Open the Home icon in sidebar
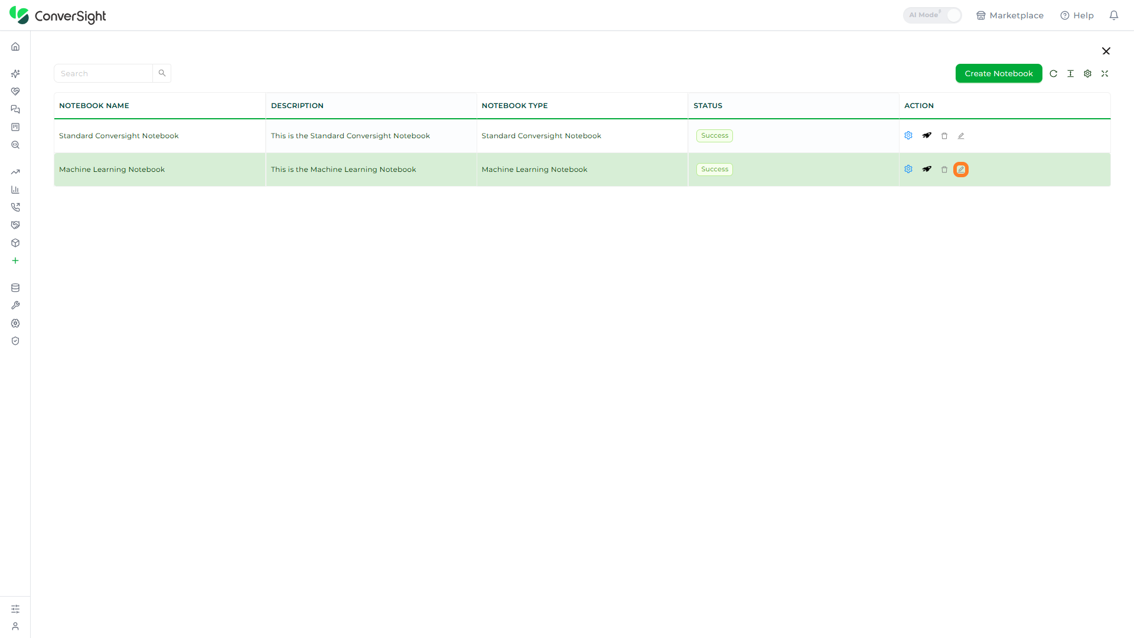The image size is (1134, 638). (x=15, y=47)
